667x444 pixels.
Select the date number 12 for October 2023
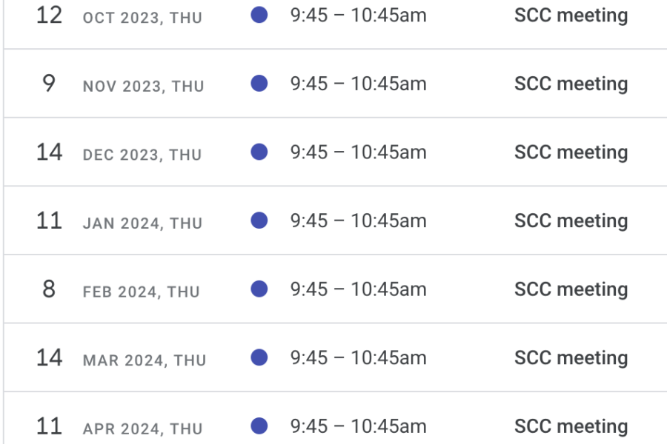tap(50, 16)
